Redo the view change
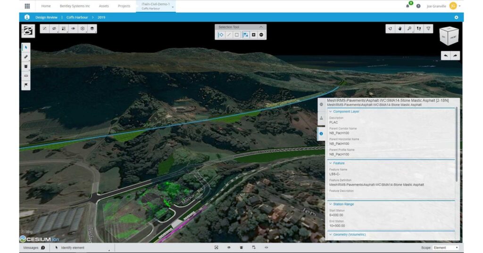483x253 pixels. pyautogui.click(x=455, y=56)
